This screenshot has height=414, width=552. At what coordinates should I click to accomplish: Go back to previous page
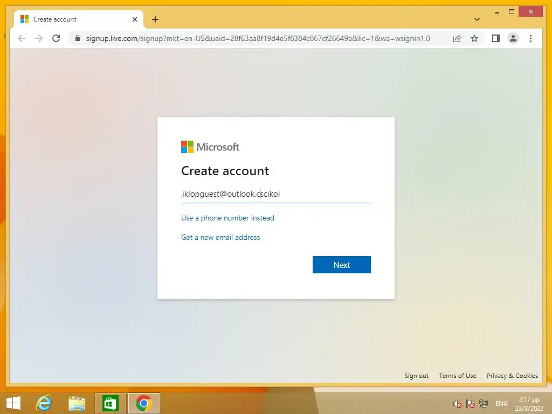pyautogui.click(x=22, y=38)
